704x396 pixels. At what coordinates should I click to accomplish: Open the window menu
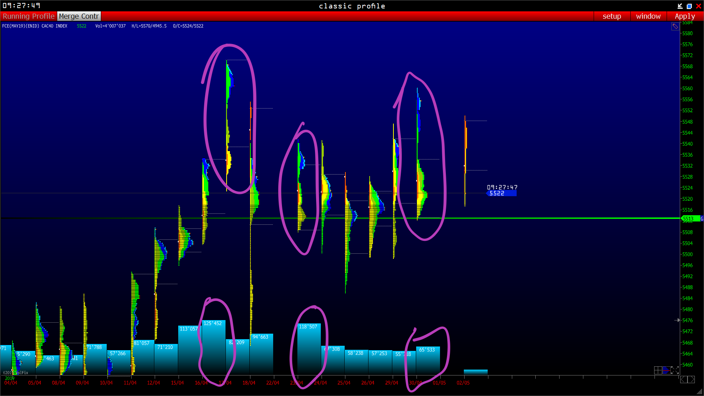pyautogui.click(x=648, y=16)
